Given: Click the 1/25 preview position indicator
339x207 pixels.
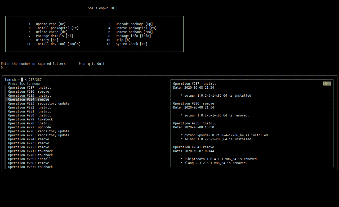Looking at the screenshot, I should 327,84.
